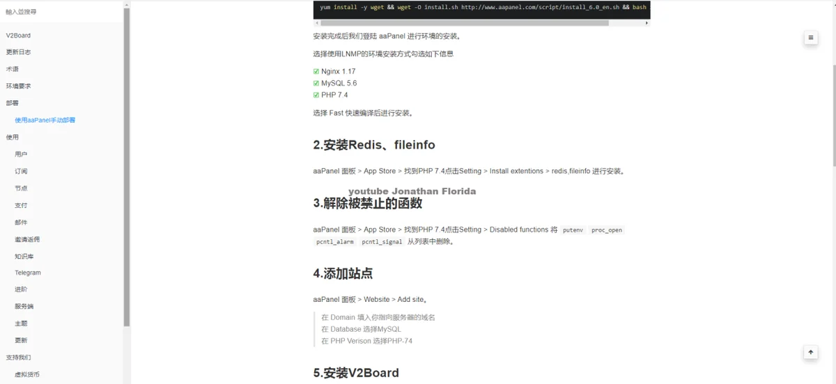Screen dimensions: 836x384
Task: Click the 在 Database 选择MySQL quote line
Action: [x=361, y=329]
